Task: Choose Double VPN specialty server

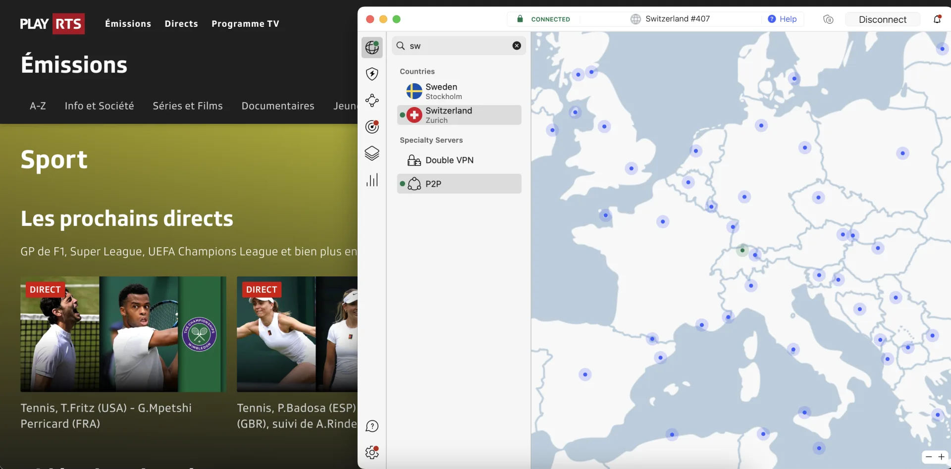Action: [459, 160]
